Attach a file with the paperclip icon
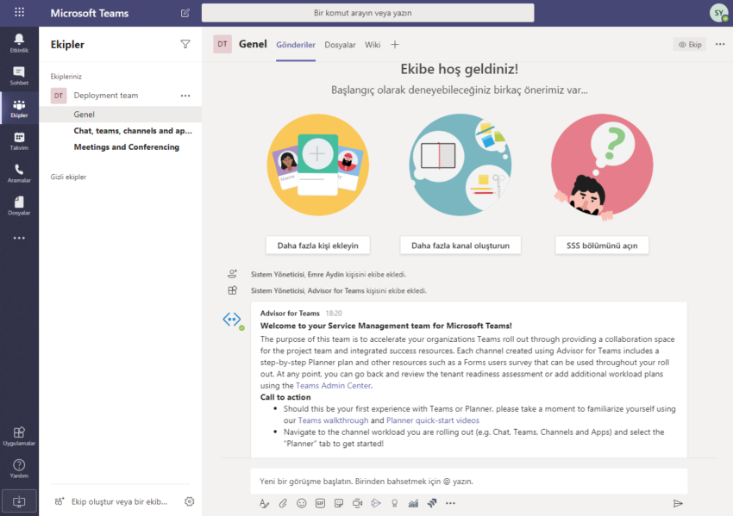 tap(283, 503)
